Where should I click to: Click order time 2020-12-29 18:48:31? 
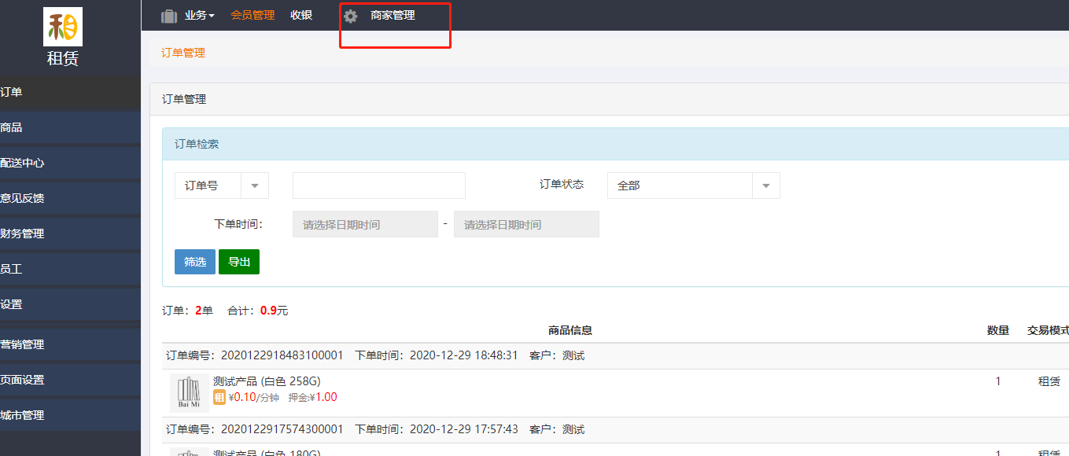(464, 355)
